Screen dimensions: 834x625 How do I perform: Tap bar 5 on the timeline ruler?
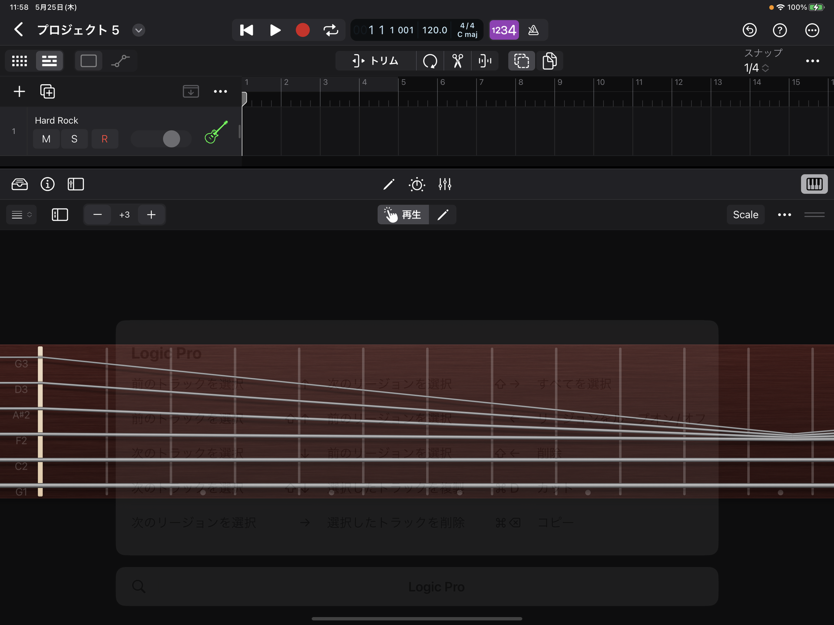[404, 82]
